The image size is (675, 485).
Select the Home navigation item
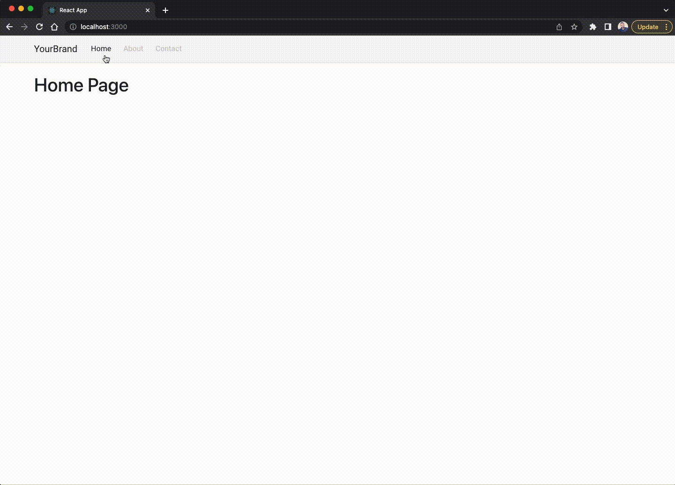pyautogui.click(x=101, y=49)
